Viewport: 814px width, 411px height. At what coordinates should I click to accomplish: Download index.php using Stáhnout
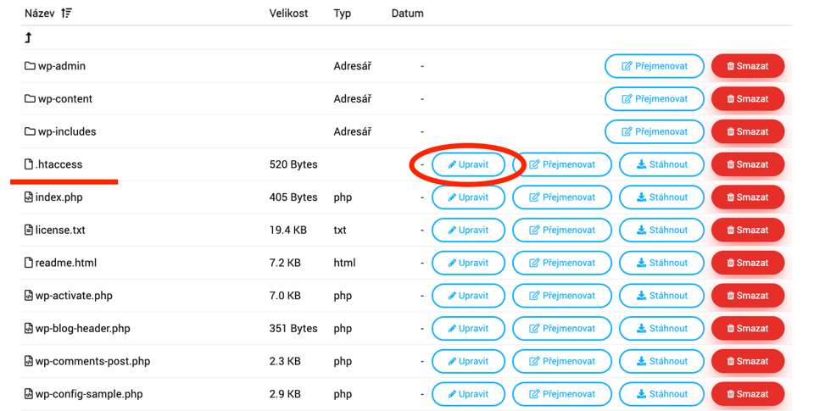[x=661, y=197]
